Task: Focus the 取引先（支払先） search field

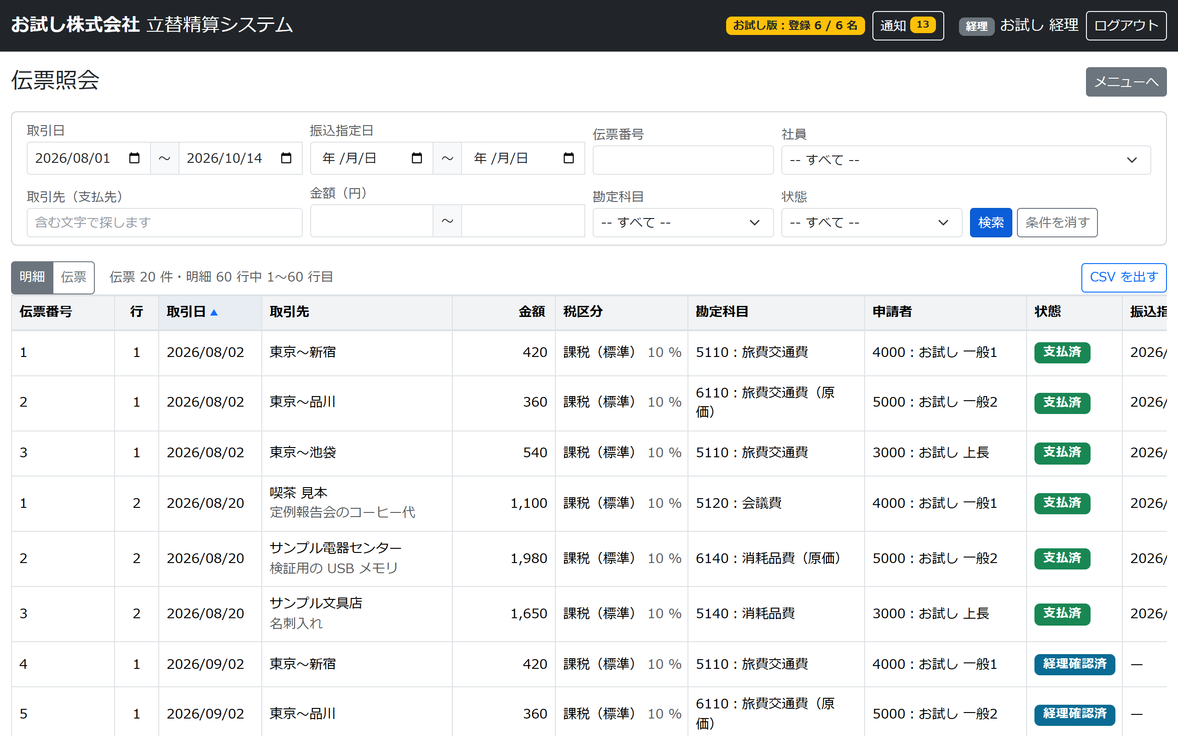Action: [165, 223]
